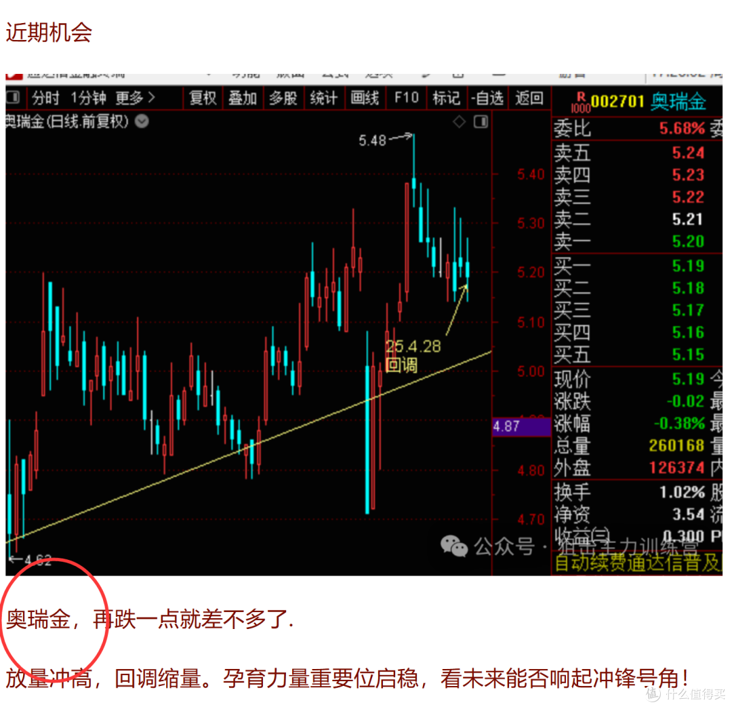Click the 分时 chart mode button
The image size is (732, 709).
[x=45, y=98]
